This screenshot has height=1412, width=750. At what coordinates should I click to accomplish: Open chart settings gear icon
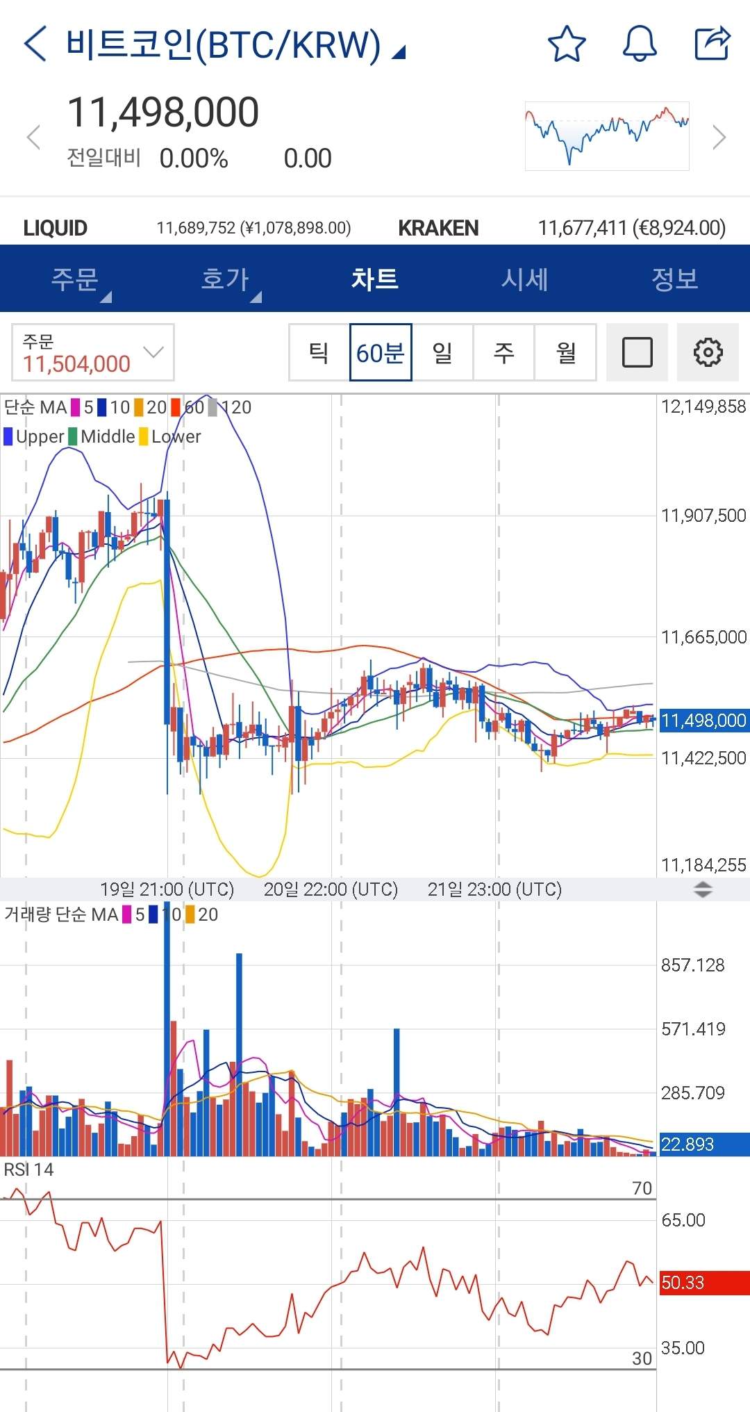708,352
